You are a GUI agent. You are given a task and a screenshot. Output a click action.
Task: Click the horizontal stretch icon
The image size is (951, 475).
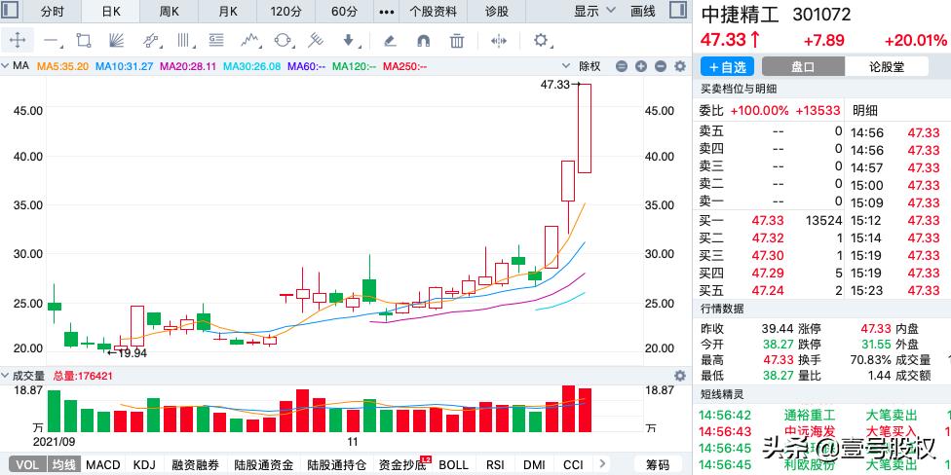tap(499, 41)
